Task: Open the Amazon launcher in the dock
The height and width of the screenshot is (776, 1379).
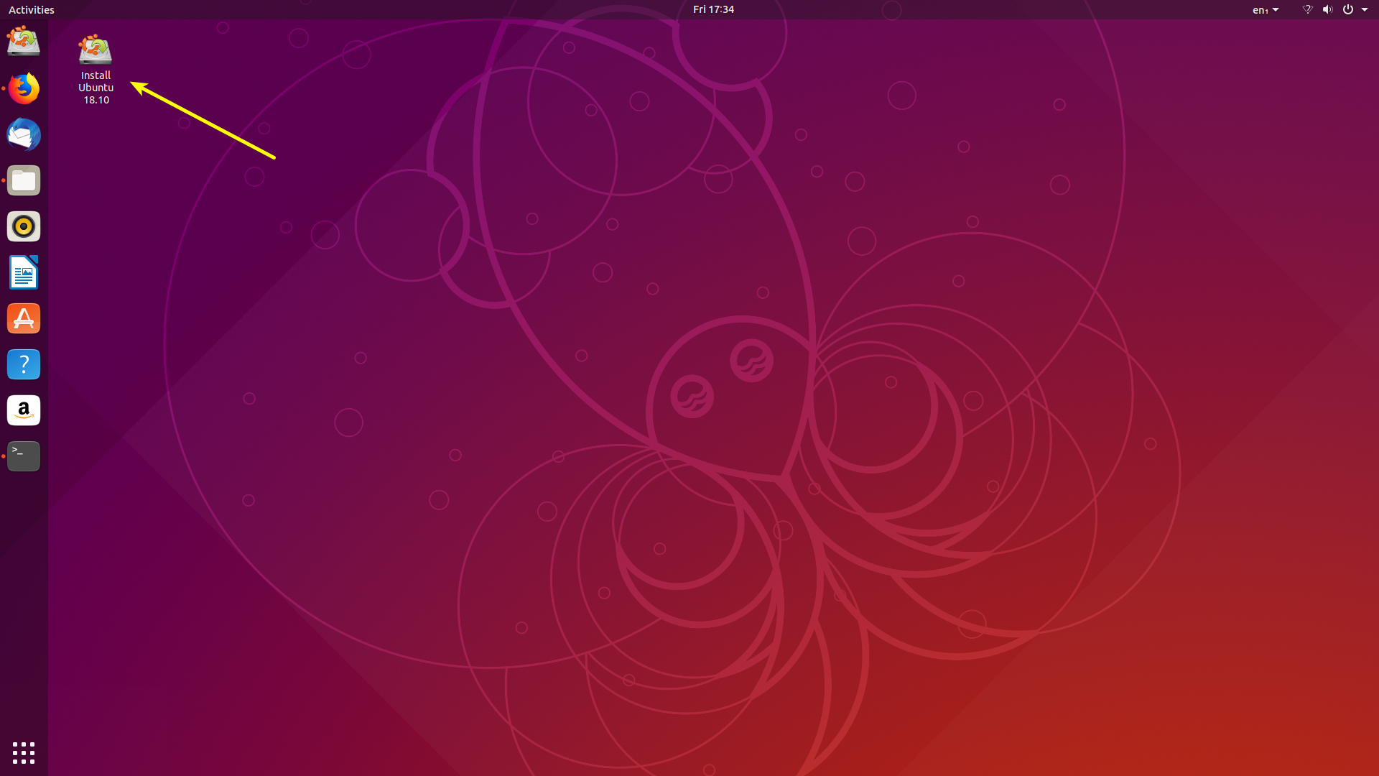Action: [24, 410]
